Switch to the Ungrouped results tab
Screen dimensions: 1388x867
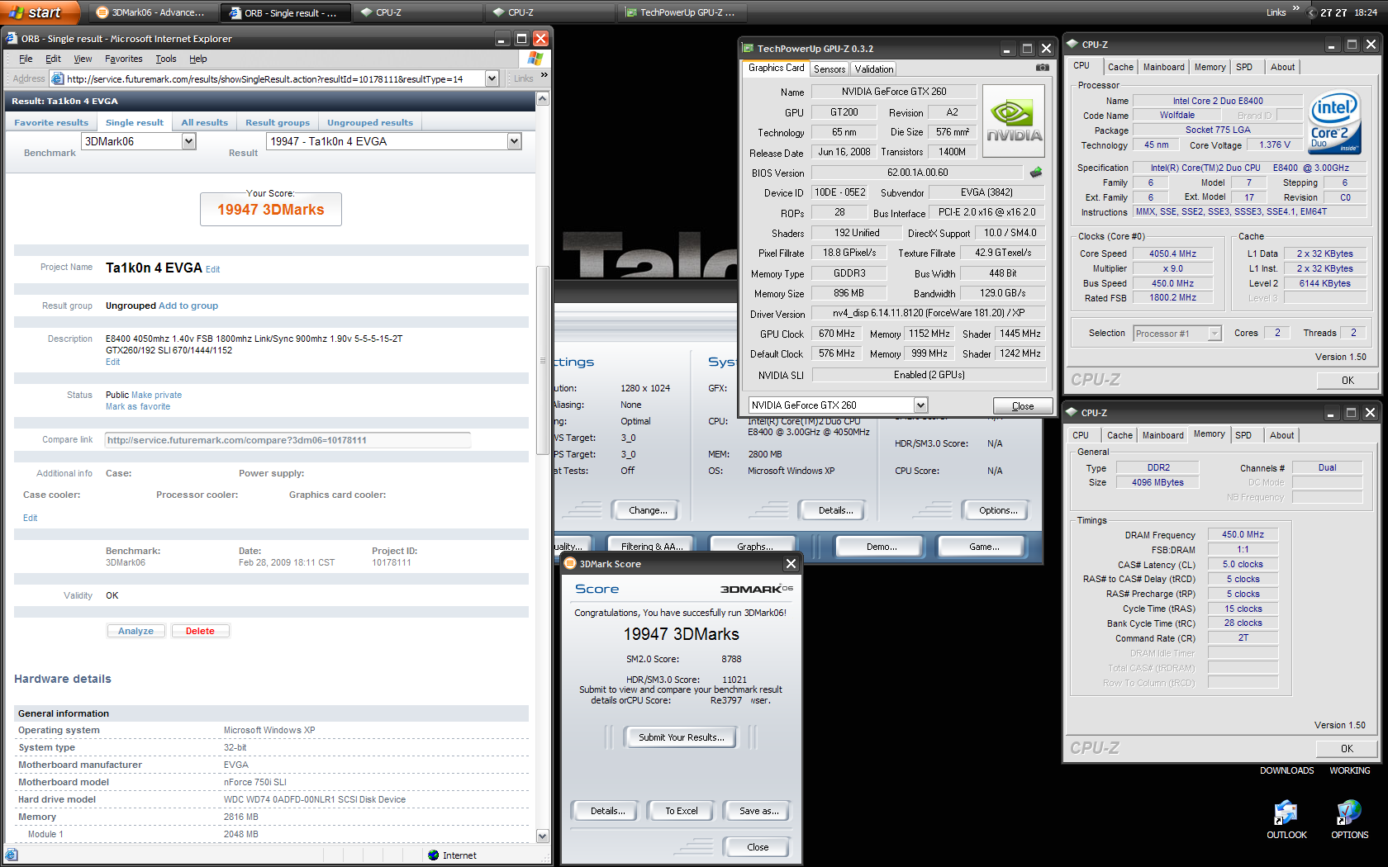[x=370, y=122]
